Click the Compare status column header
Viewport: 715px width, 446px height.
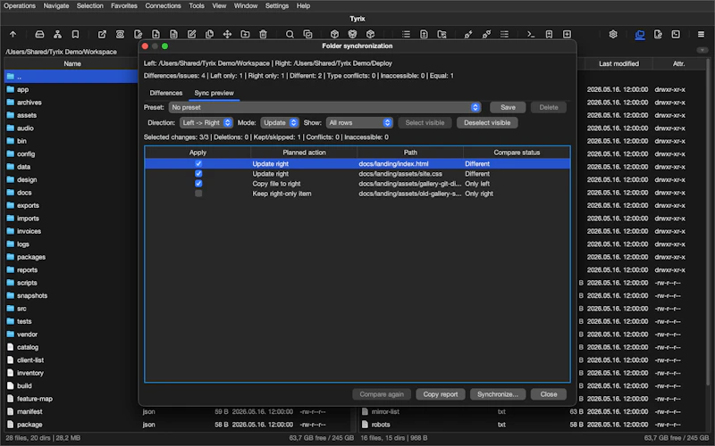tap(517, 153)
